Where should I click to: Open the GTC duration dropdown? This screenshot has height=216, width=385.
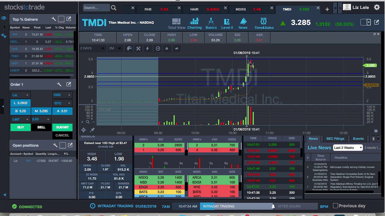[x=62, y=103]
